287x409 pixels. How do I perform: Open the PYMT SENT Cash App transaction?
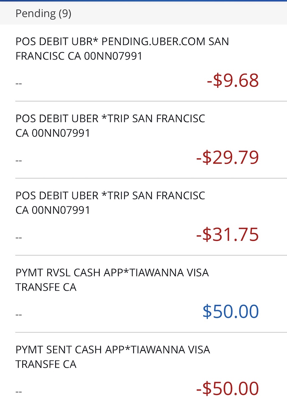(x=143, y=371)
